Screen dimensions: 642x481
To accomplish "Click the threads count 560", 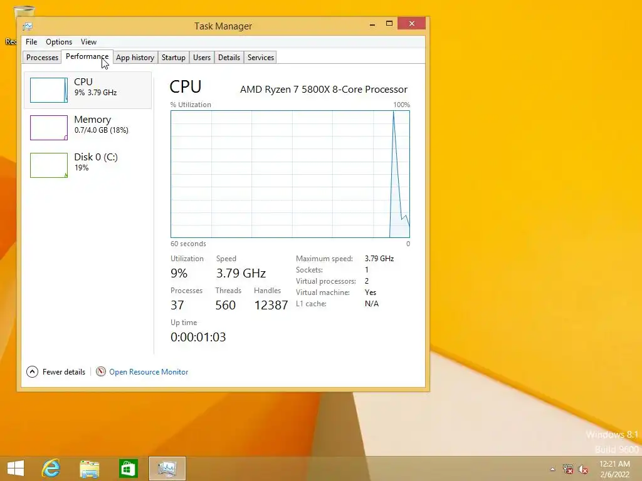I will coord(226,305).
